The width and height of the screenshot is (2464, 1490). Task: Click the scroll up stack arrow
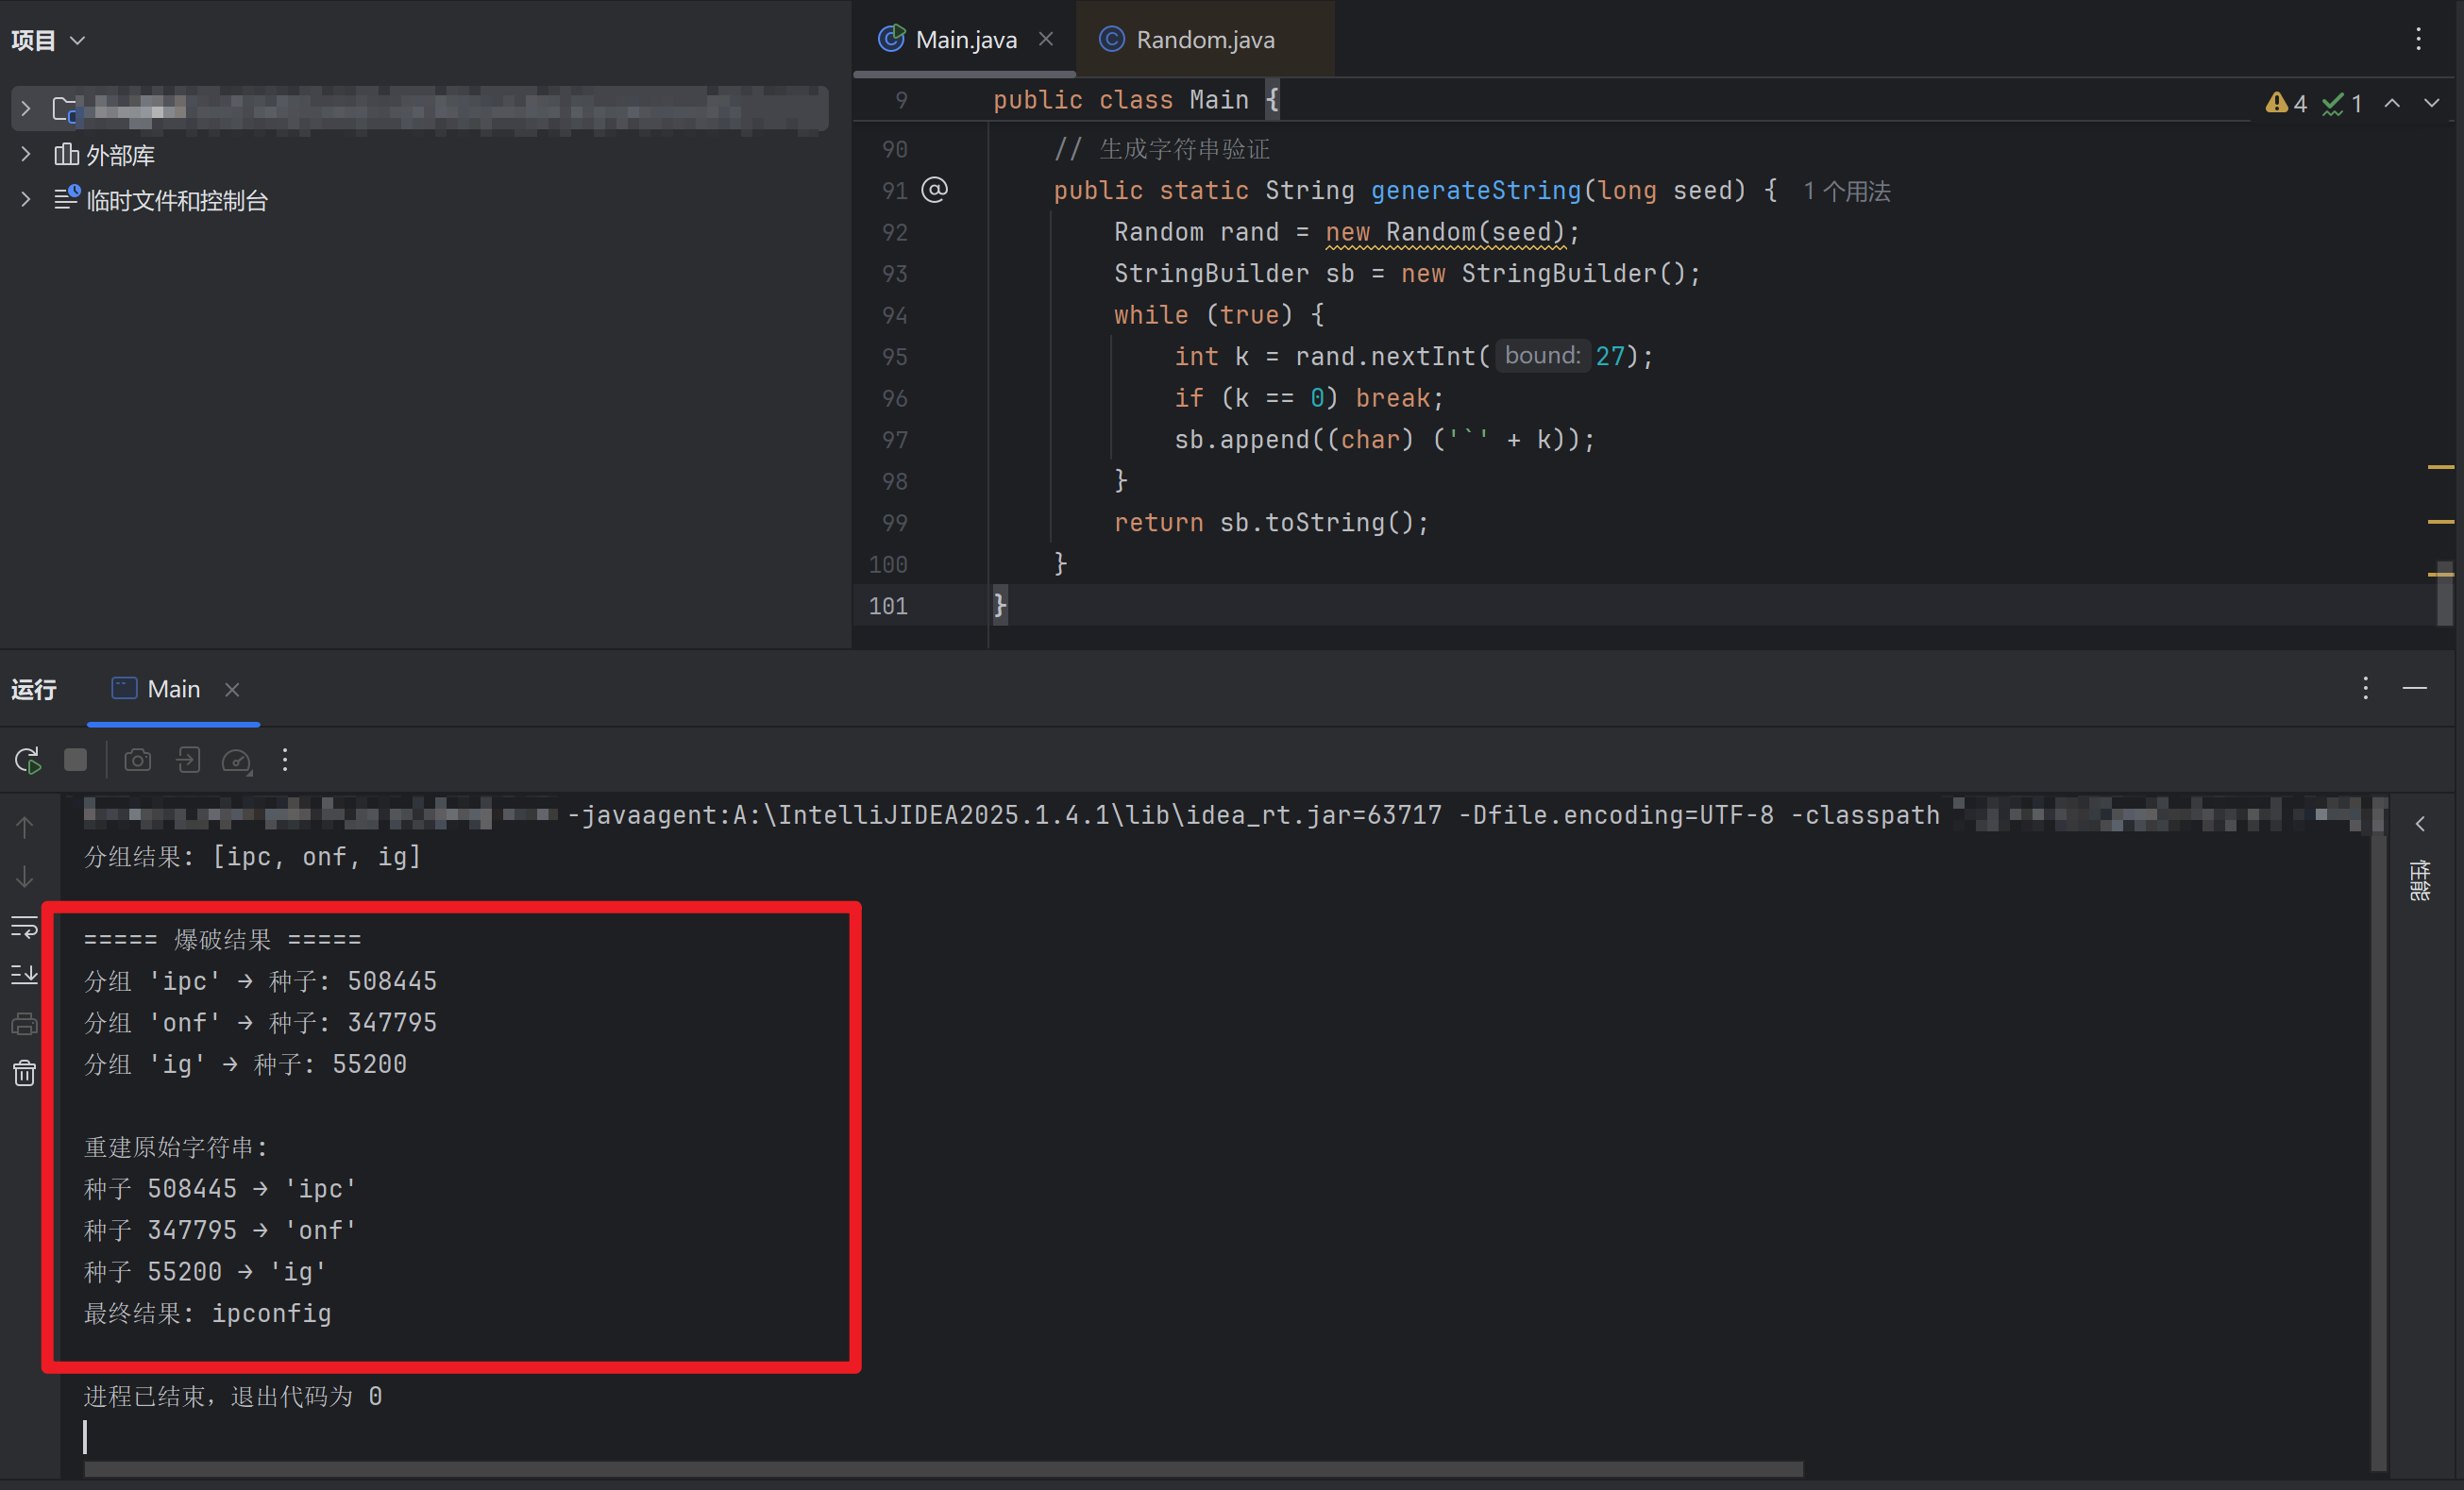click(24, 828)
